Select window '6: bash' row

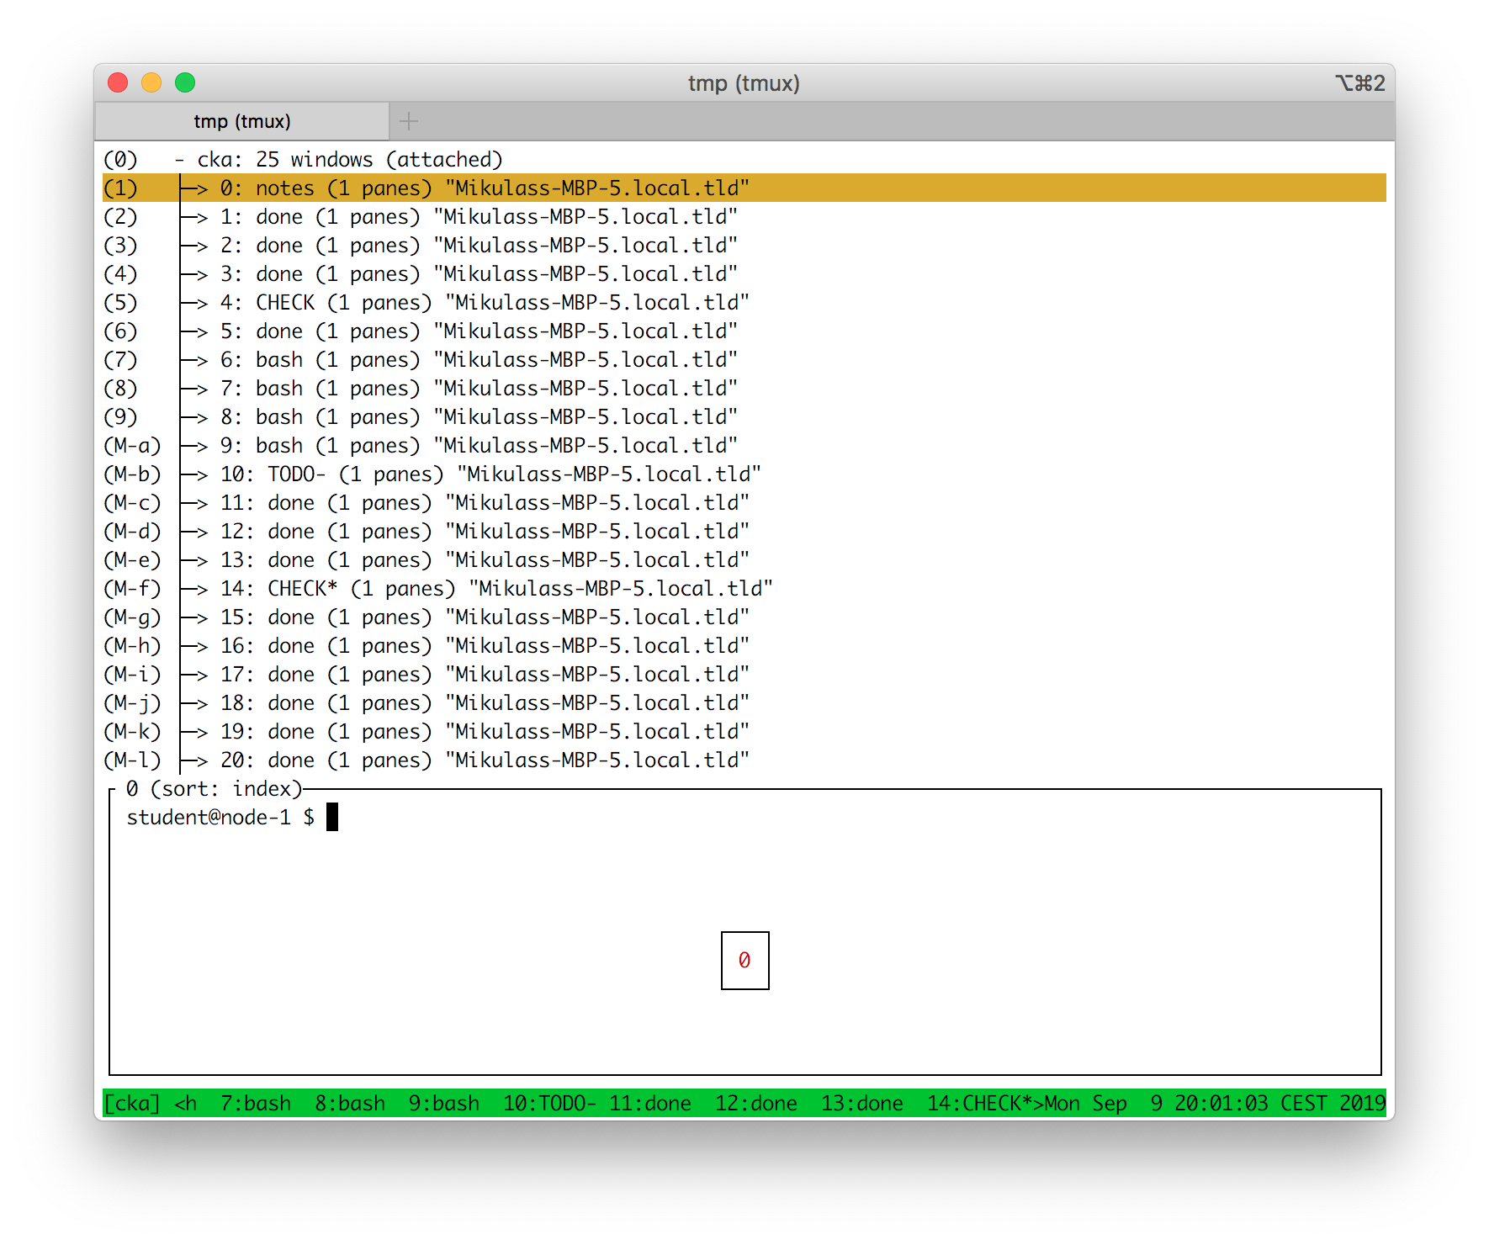pos(744,360)
